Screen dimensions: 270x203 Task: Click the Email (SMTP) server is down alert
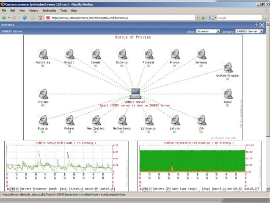[x=135, y=106]
